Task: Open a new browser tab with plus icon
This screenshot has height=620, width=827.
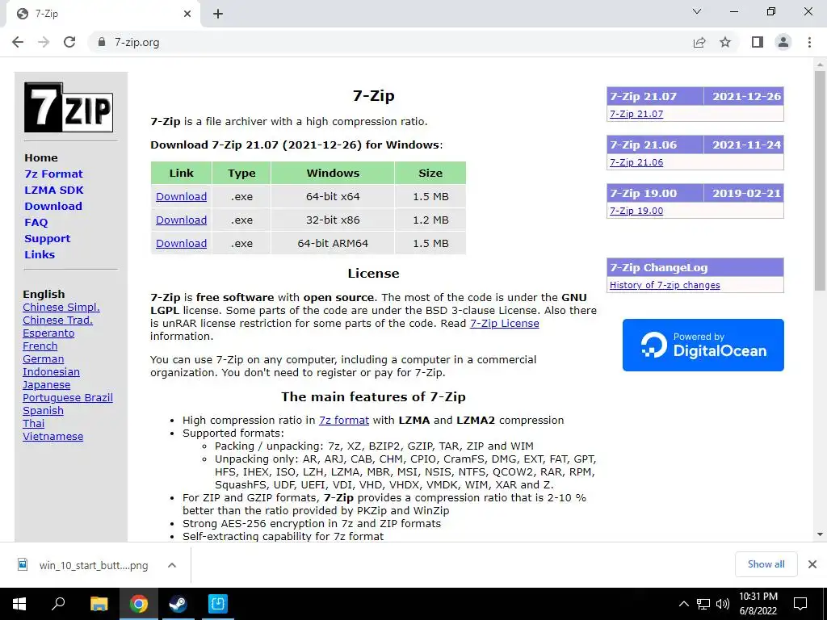Action: (x=218, y=14)
